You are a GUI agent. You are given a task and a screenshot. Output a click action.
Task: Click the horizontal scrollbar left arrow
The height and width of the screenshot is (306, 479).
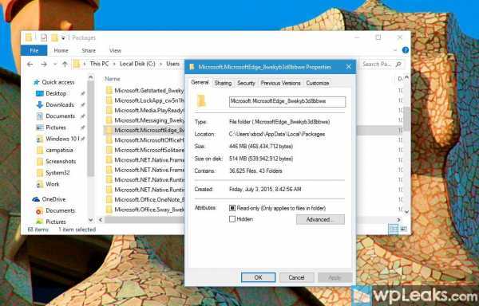click(x=101, y=219)
